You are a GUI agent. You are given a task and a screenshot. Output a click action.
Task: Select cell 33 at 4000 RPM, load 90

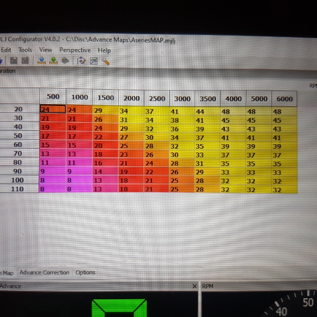pyautogui.click(x=233, y=172)
